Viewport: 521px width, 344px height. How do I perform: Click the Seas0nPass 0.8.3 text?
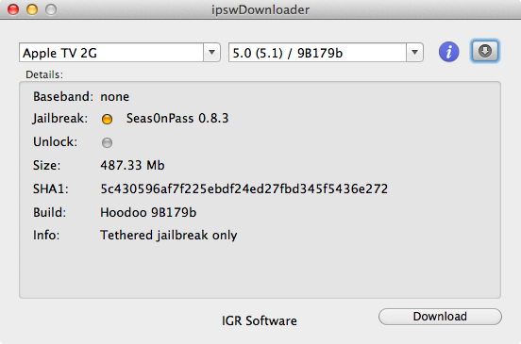pos(177,119)
